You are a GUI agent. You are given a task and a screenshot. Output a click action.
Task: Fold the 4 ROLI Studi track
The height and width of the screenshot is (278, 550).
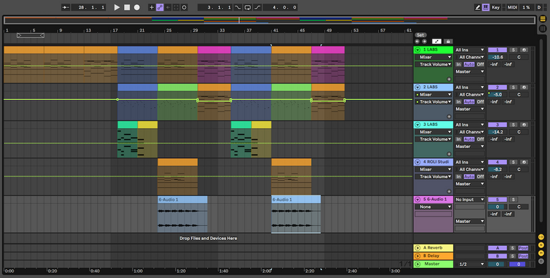point(418,162)
